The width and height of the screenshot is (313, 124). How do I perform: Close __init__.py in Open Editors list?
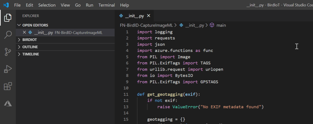[x=25, y=32]
